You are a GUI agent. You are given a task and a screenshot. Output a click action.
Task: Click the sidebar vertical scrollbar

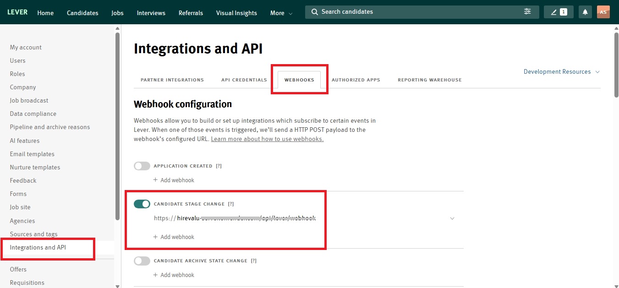(118, 126)
